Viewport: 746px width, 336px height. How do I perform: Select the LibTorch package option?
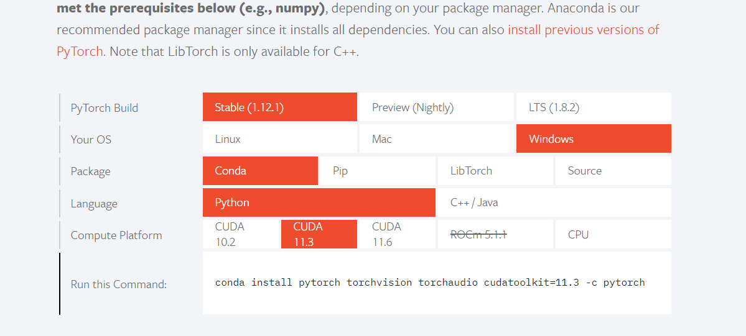pyautogui.click(x=495, y=171)
